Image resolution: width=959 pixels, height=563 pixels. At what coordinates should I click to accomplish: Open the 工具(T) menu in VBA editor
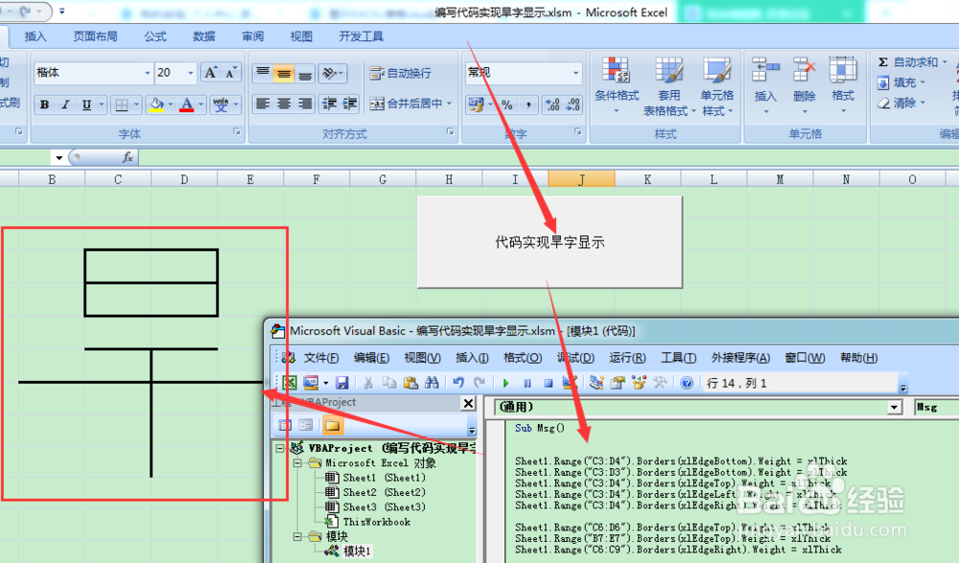pyautogui.click(x=678, y=358)
